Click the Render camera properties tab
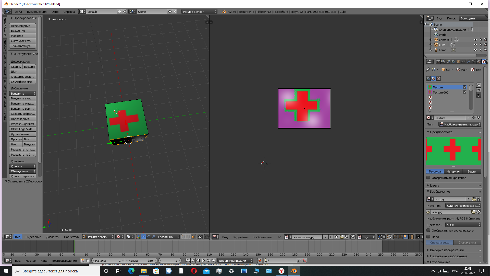Image resolution: width=490 pixels, height=276 pixels. click(x=438, y=62)
